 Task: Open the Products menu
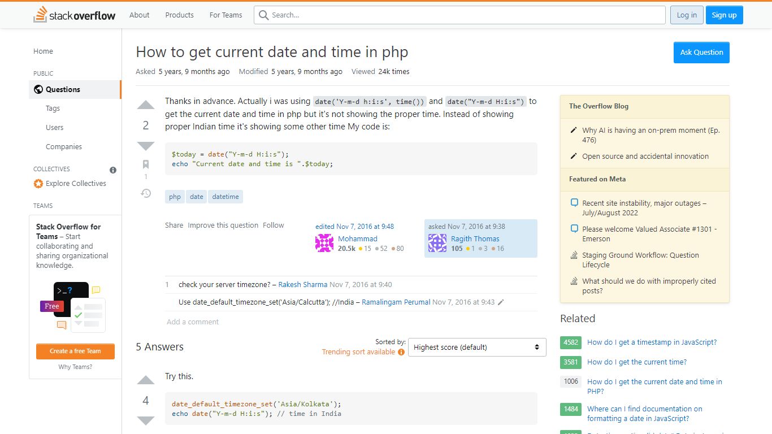coord(179,15)
